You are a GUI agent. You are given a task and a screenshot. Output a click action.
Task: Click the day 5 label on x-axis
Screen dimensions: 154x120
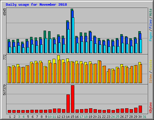[x=28, y=117]
